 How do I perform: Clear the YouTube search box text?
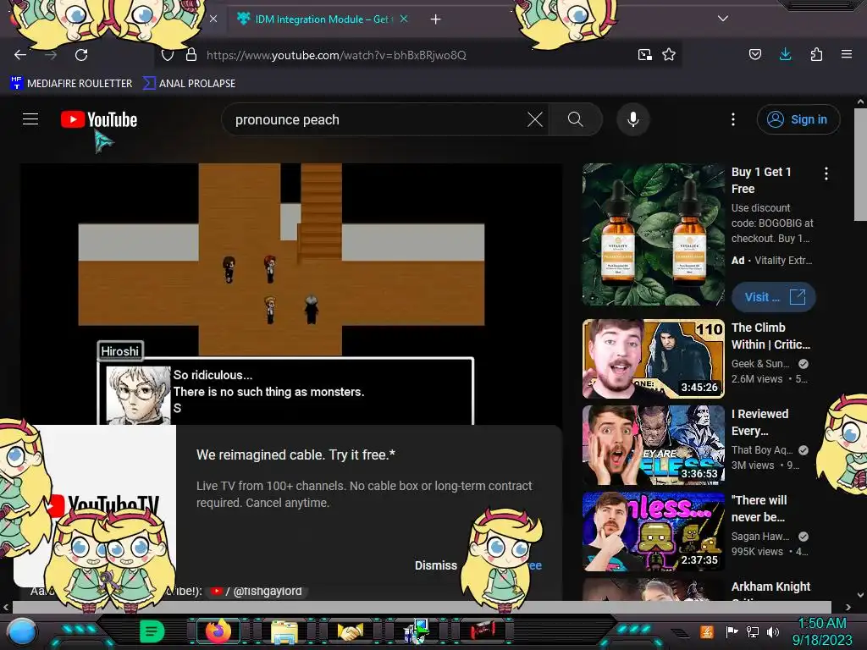(x=535, y=119)
